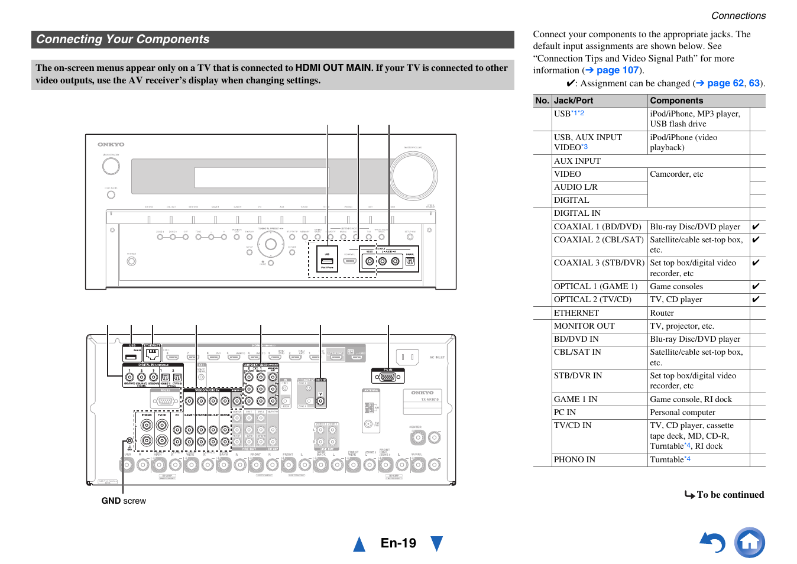
Task: Open footnote *4 in the TV/CD IN row
Action: tap(687, 445)
